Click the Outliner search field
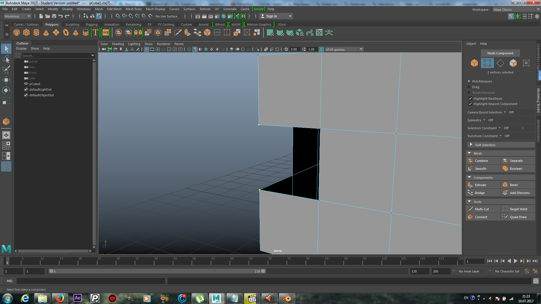 58,56
